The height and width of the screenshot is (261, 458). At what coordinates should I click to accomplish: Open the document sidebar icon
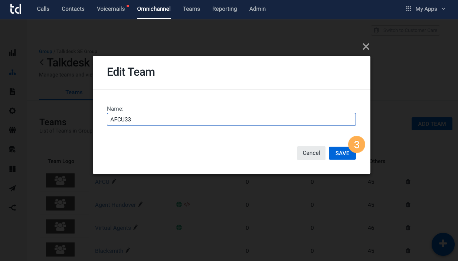pos(13,91)
